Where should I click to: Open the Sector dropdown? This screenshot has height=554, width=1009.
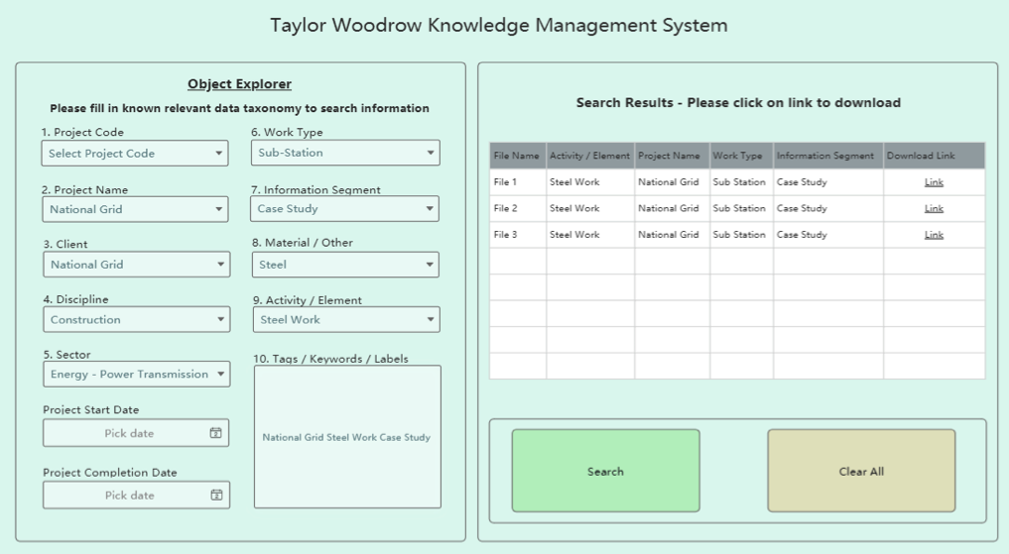(137, 374)
